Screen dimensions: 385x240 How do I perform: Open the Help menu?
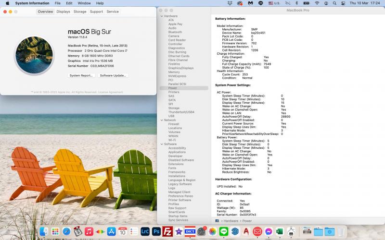coord(100,3)
